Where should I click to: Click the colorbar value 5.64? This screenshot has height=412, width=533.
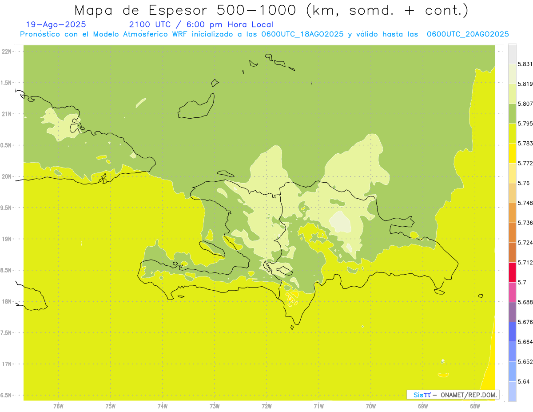pos(523,382)
